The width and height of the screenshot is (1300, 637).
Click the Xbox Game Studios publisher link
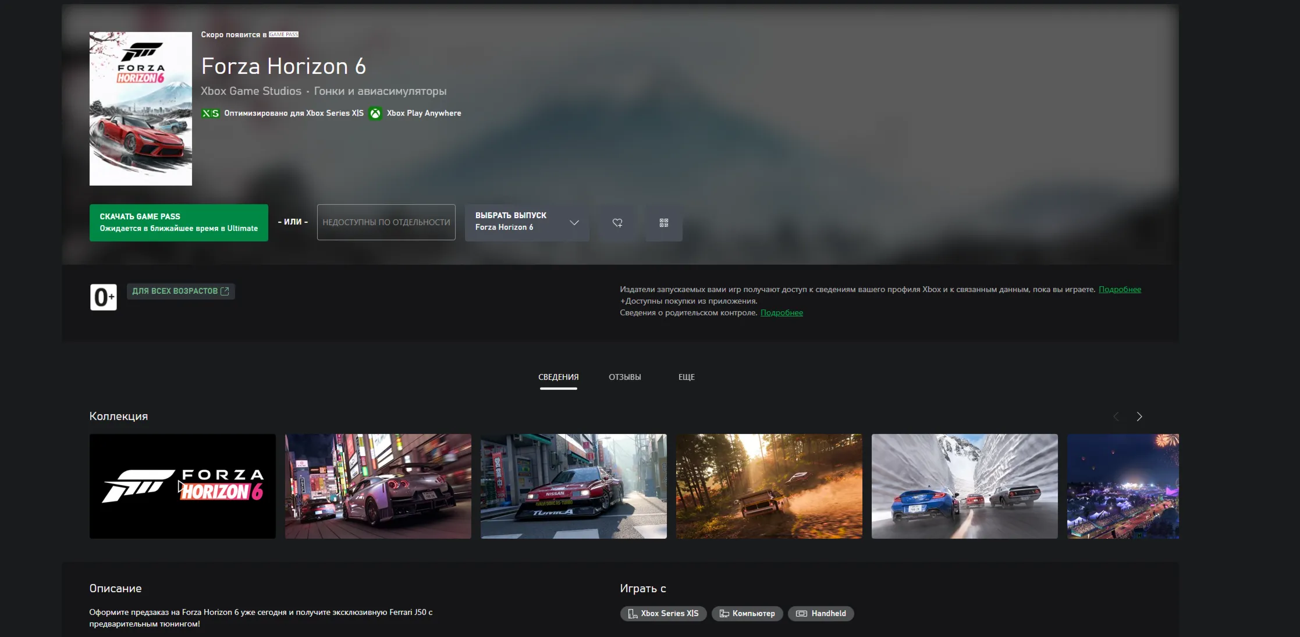click(251, 91)
